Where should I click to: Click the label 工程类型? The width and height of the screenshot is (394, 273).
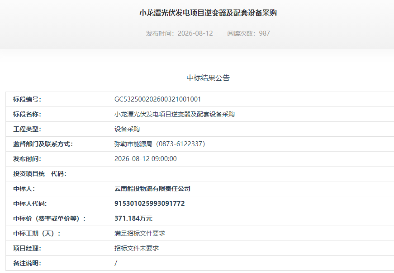pyautogui.click(x=27, y=129)
